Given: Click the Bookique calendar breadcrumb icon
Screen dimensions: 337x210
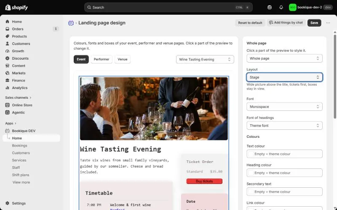Looking at the screenshot, I should [x=71, y=23].
